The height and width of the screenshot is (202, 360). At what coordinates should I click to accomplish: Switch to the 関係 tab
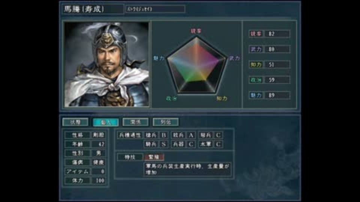click(x=135, y=122)
